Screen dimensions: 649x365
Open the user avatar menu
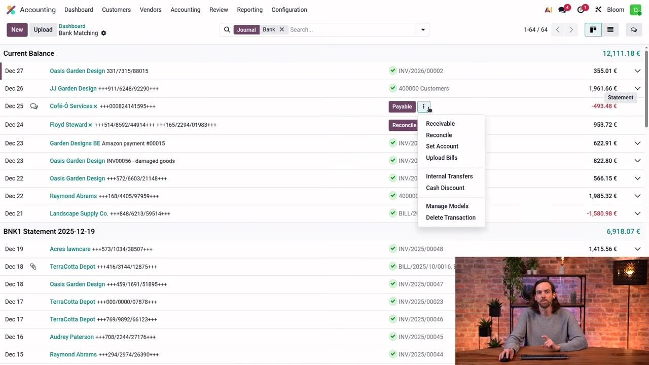click(635, 10)
